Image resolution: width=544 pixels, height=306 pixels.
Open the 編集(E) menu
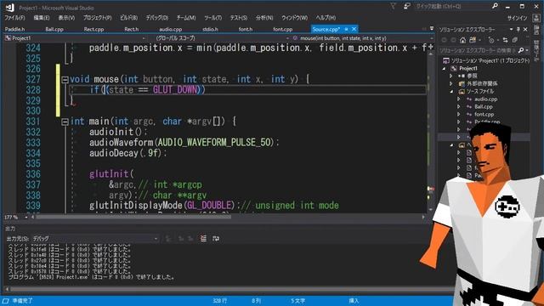point(42,17)
